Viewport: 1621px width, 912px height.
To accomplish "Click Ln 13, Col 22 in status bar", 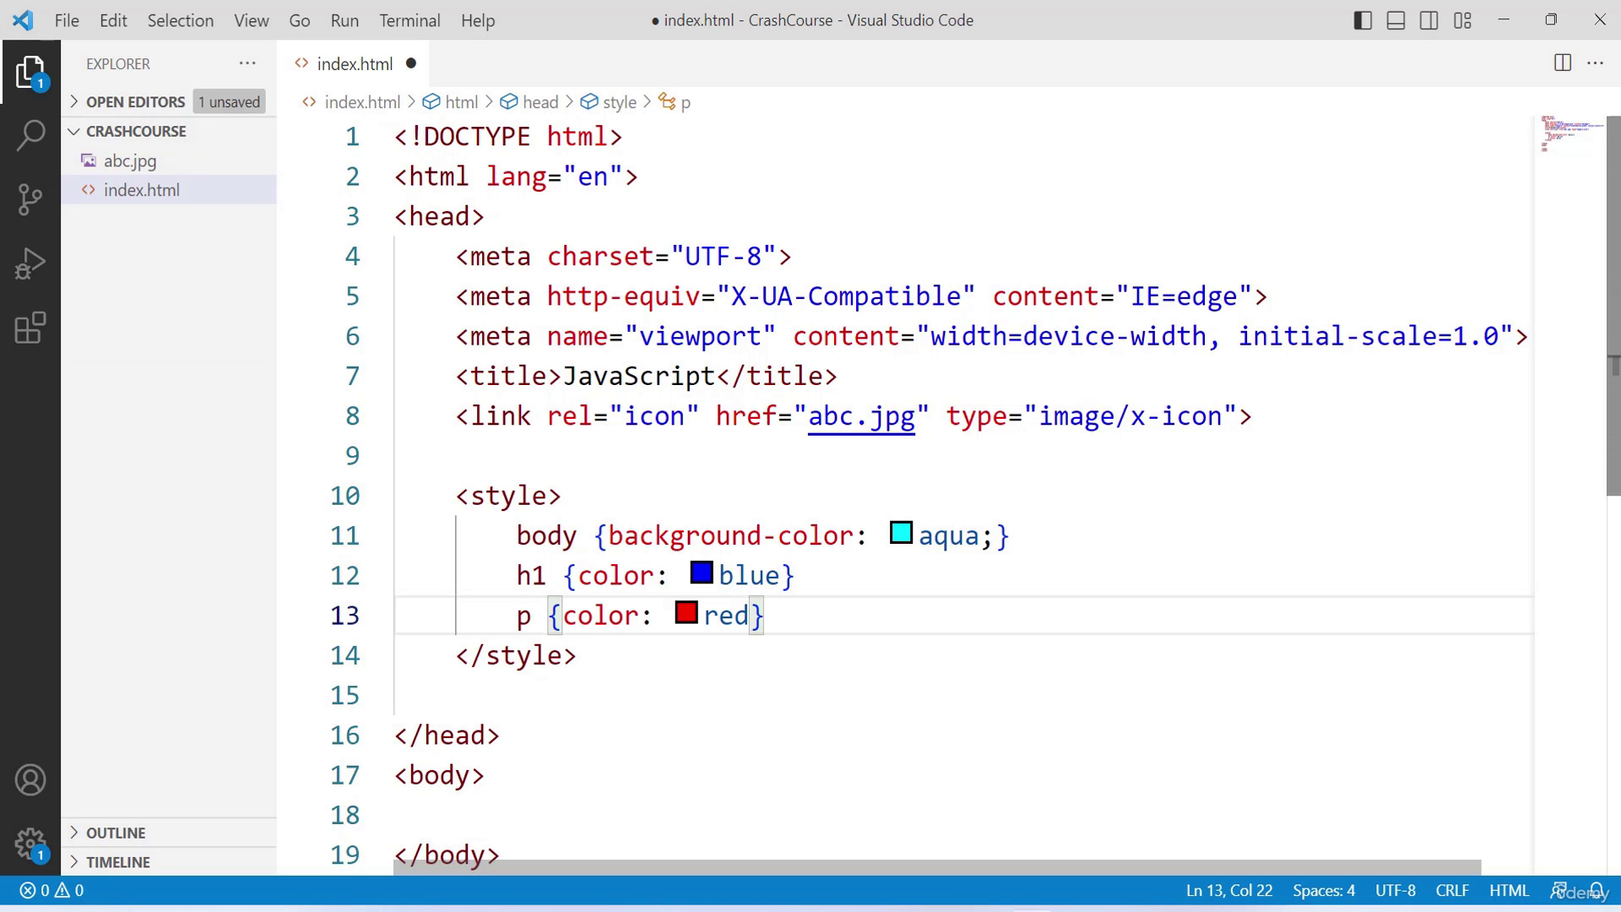I will 1229,890.
